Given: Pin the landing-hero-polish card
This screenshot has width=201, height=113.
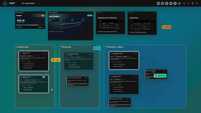Looking at the screenshot, I should 44,53.
